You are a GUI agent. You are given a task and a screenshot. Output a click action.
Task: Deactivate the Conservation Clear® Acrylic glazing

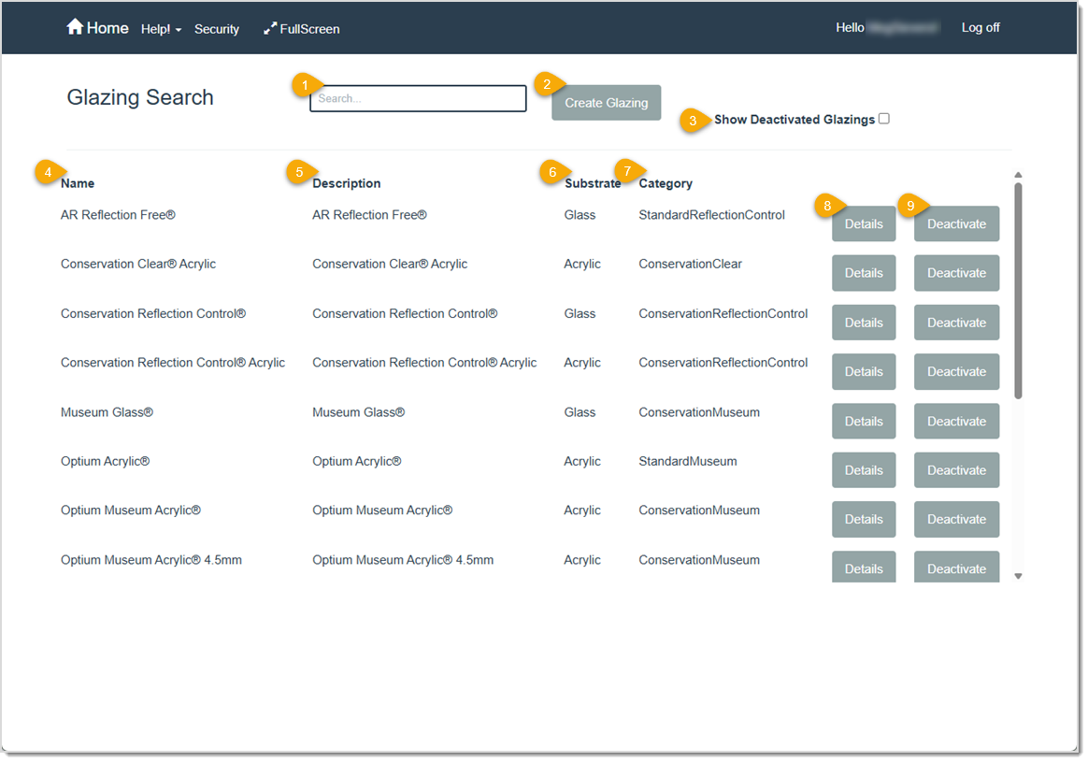click(956, 272)
